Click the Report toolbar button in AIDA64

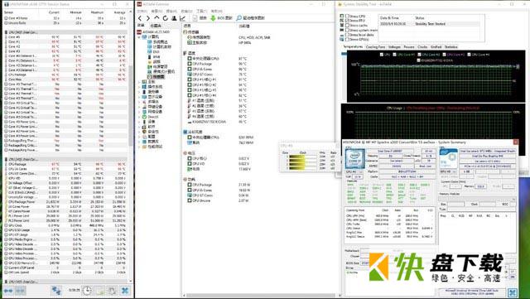click(x=200, y=18)
